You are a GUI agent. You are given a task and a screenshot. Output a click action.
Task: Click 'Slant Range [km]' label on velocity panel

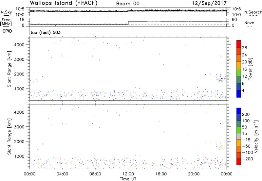tap(9, 137)
